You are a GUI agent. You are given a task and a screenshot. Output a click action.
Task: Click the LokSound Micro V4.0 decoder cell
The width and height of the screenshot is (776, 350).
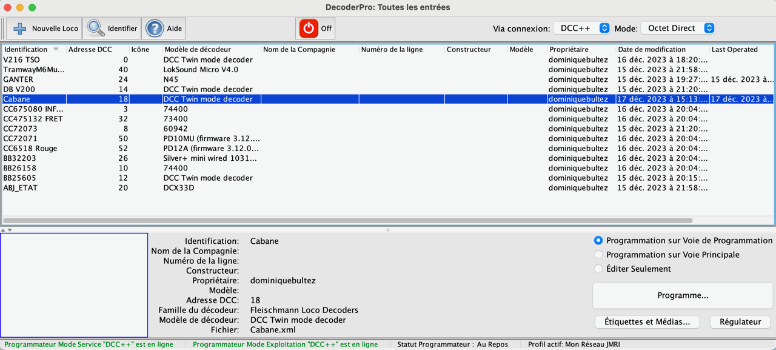coord(212,70)
